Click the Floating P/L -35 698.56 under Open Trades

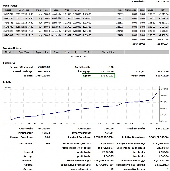[162, 44]
